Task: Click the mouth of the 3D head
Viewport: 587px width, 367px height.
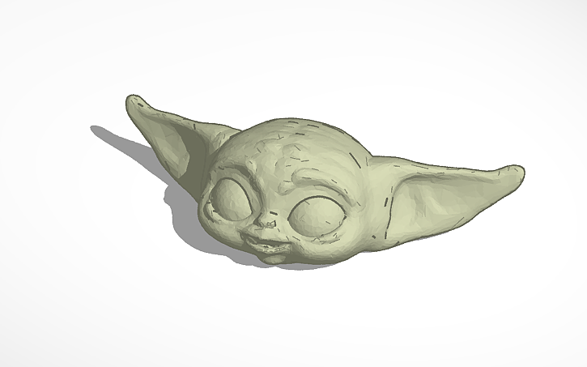Action: (x=266, y=242)
